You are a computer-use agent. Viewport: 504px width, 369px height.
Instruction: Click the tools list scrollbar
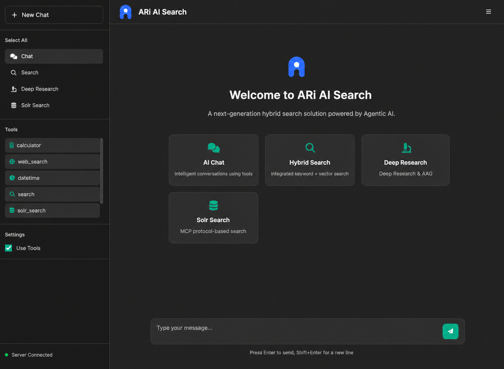pyautogui.click(x=101, y=171)
